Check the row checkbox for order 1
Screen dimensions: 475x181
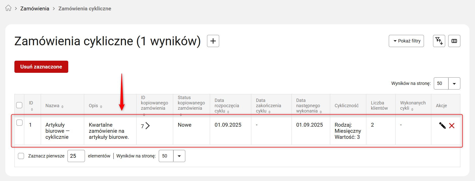coord(19,123)
